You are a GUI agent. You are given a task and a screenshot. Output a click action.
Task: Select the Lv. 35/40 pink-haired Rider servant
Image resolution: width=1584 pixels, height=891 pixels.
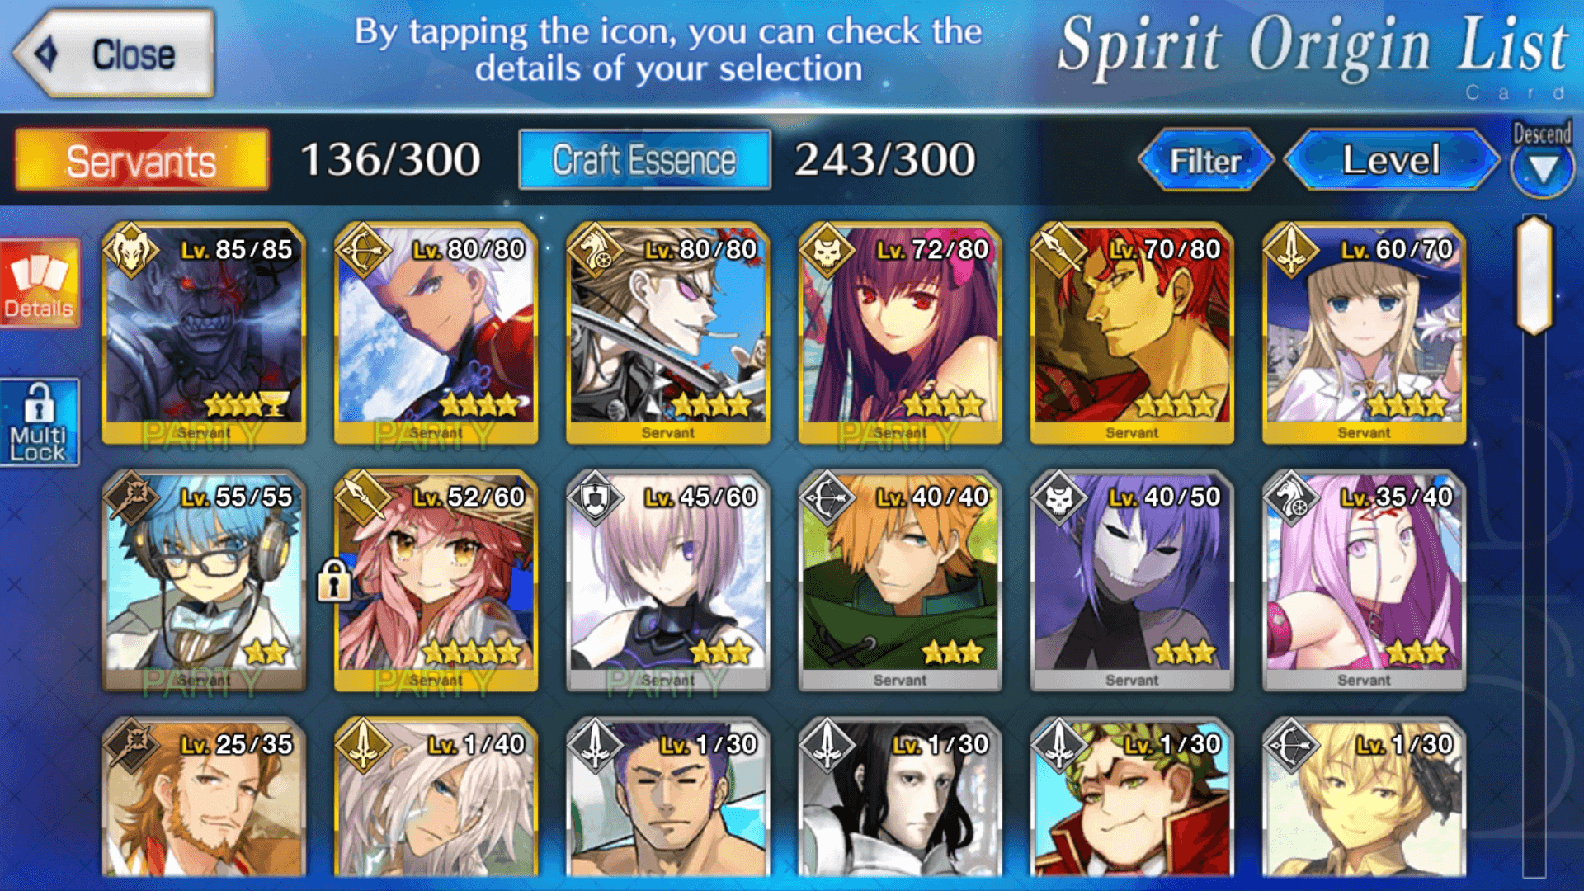(x=1364, y=581)
